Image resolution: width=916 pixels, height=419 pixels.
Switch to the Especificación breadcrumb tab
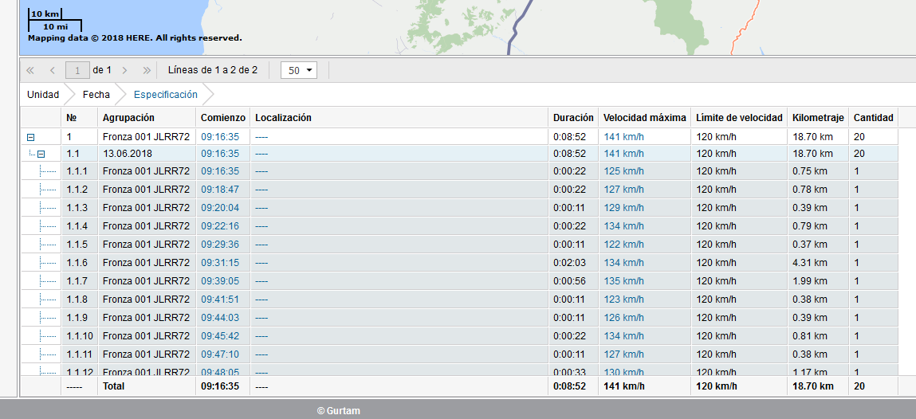point(165,95)
